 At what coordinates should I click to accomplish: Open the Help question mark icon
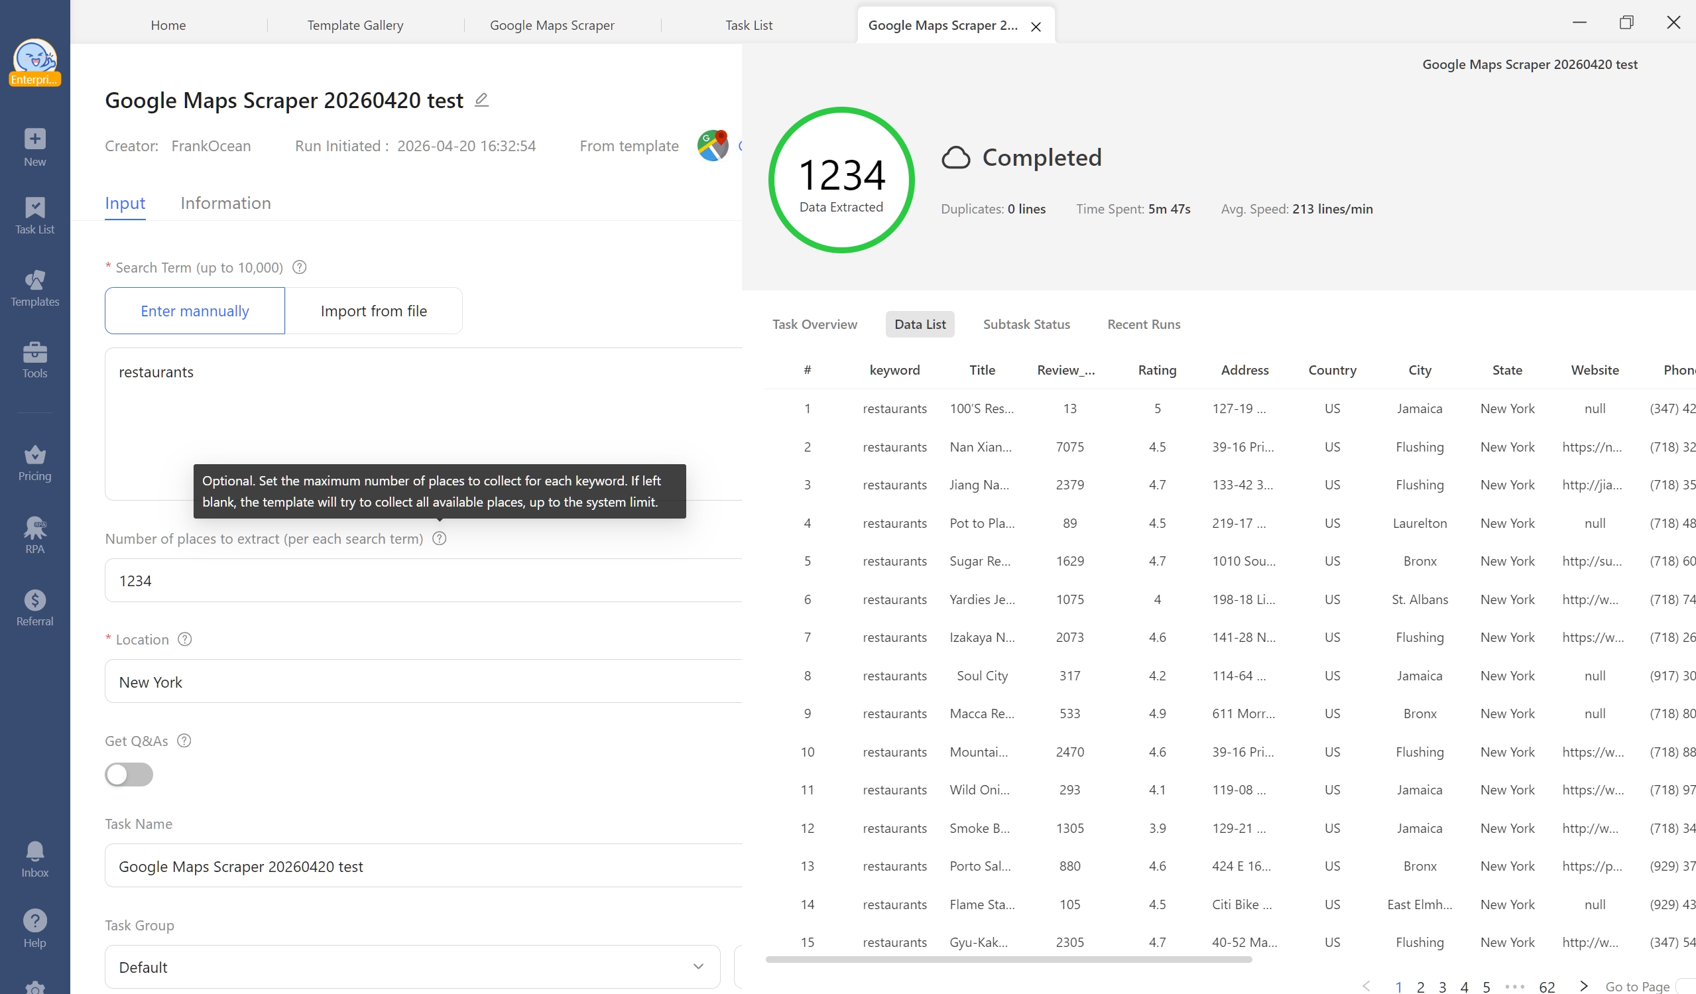35,920
